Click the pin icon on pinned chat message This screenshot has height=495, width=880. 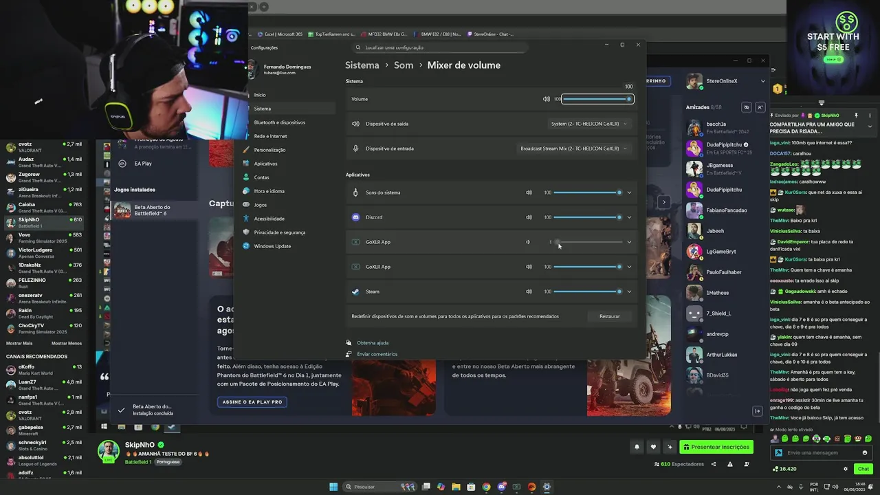pos(857,115)
